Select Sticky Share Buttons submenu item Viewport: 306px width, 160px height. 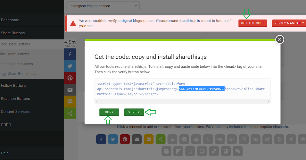point(32,44)
